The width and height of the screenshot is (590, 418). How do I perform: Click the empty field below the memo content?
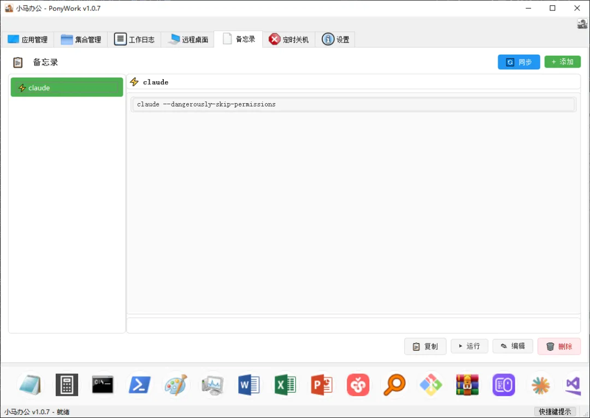point(353,326)
